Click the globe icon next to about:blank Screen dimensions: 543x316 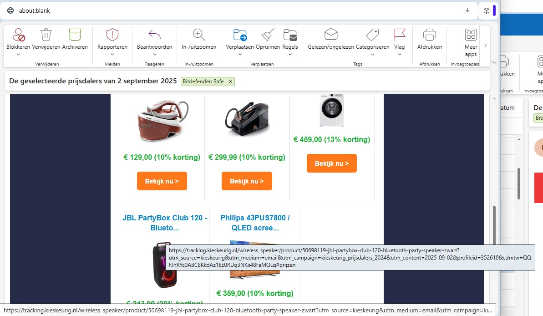click(x=11, y=11)
